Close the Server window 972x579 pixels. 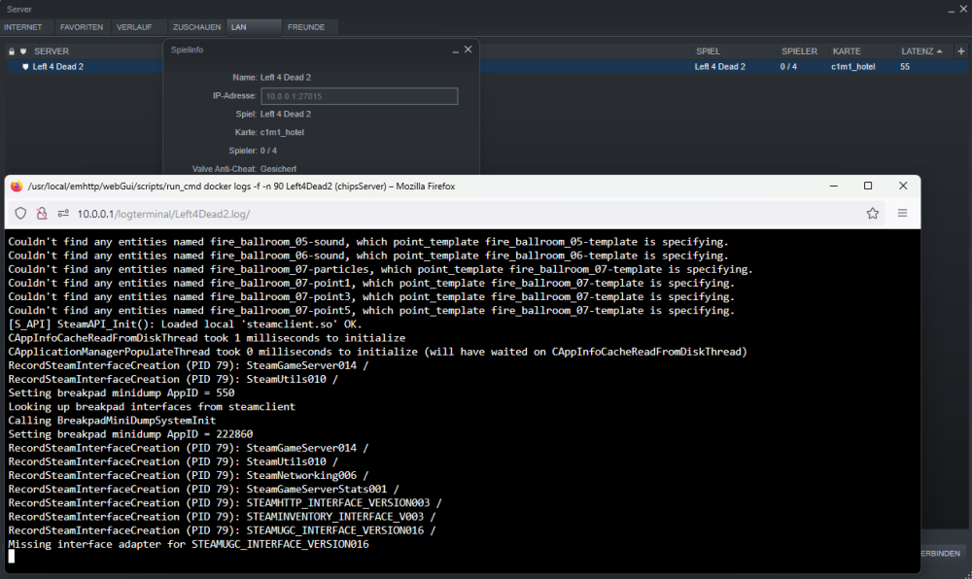(x=963, y=9)
